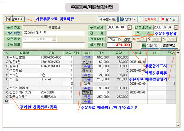Screen dimensions: 184x131
Task: Click the 규격 column header
Action: [x=52, y=53]
